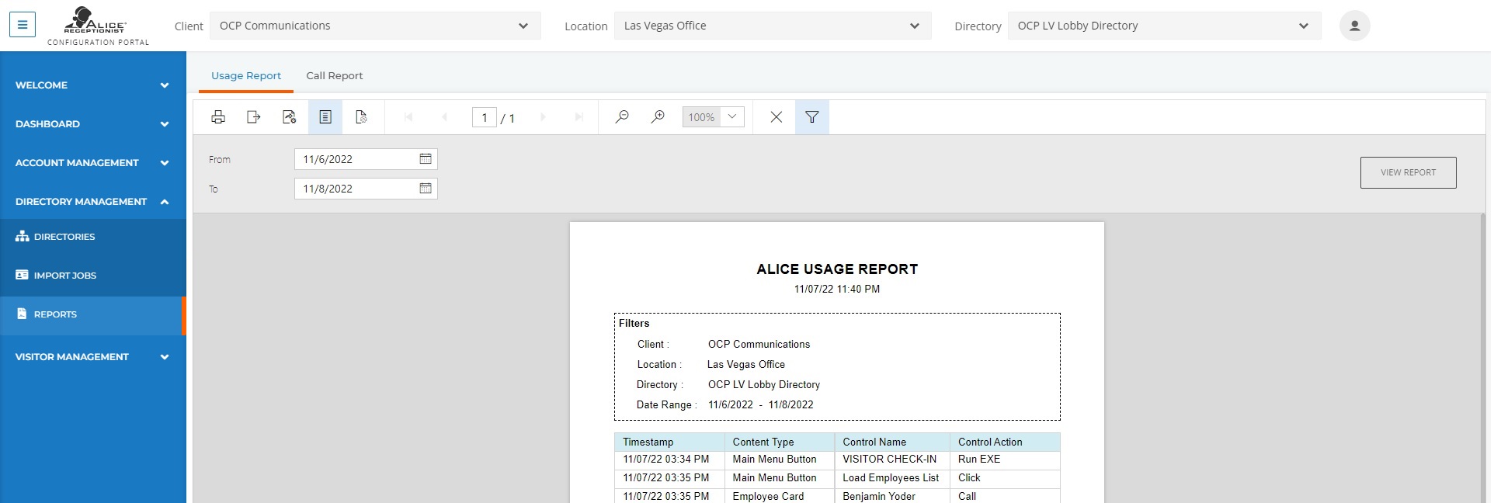Open the user profile avatar menu

tap(1354, 26)
